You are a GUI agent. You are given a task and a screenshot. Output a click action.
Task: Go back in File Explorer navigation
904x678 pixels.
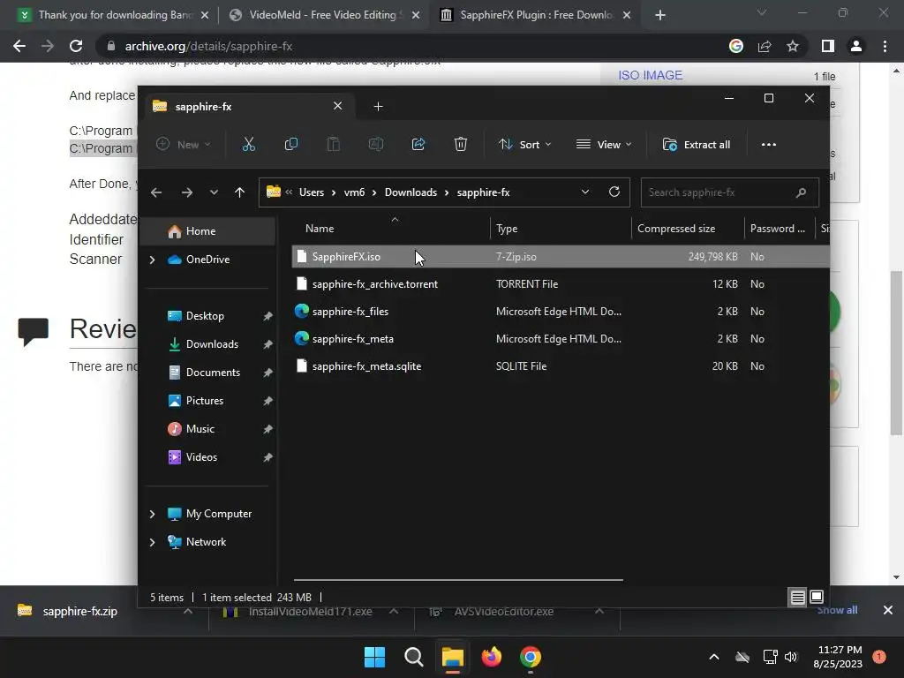click(x=156, y=192)
